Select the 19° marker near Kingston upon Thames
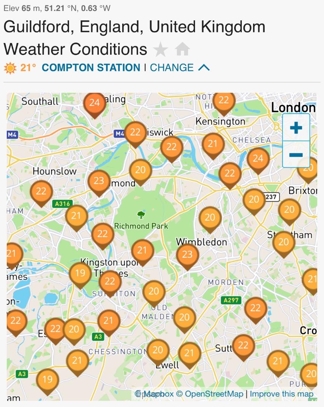This screenshot has width=324, height=407. (x=80, y=275)
